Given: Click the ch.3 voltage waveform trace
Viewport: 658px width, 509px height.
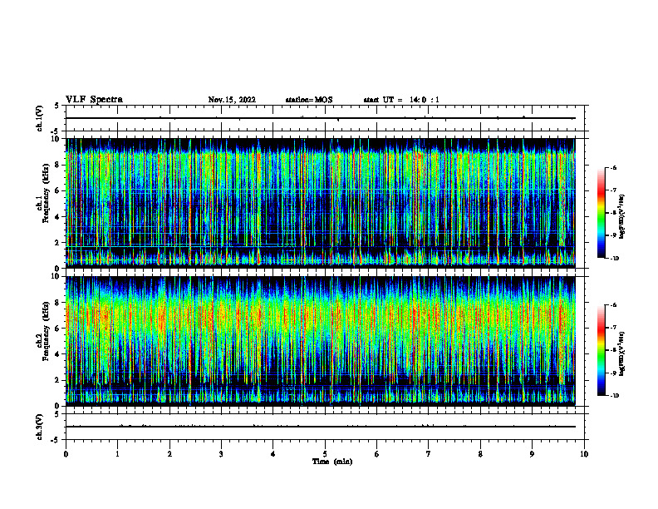Looking at the screenshot, I should (x=321, y=427).
